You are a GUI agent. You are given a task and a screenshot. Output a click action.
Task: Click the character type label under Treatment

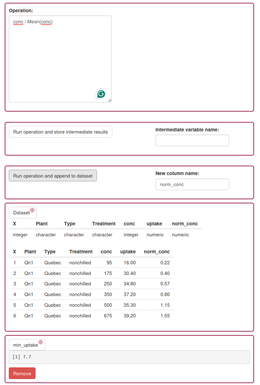coord(102,235)
